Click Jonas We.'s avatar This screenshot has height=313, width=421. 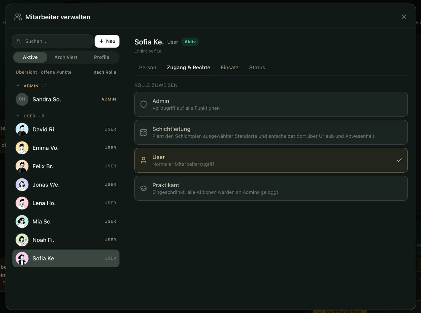(22, 184)
